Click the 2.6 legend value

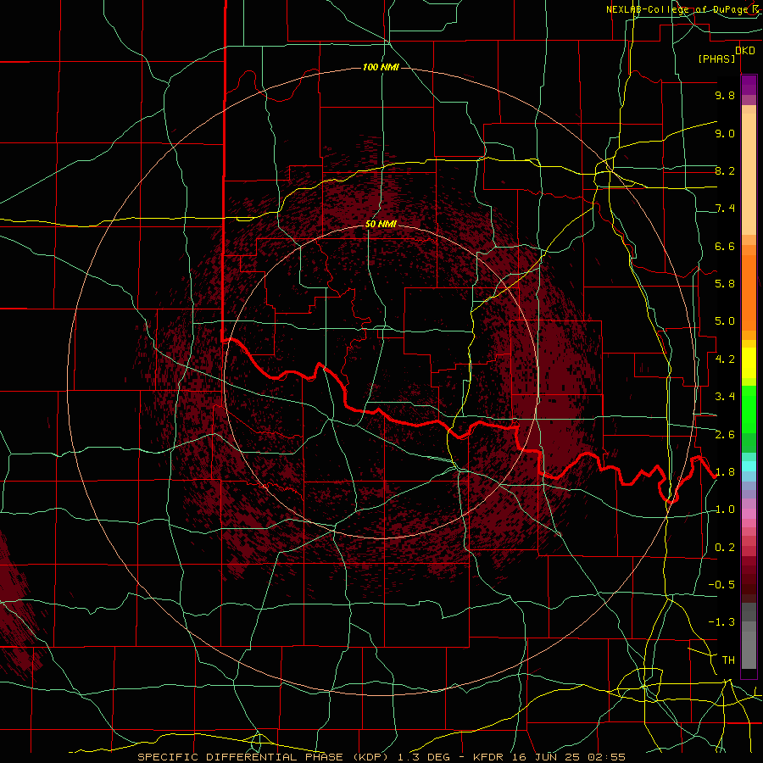pos(725,435)
